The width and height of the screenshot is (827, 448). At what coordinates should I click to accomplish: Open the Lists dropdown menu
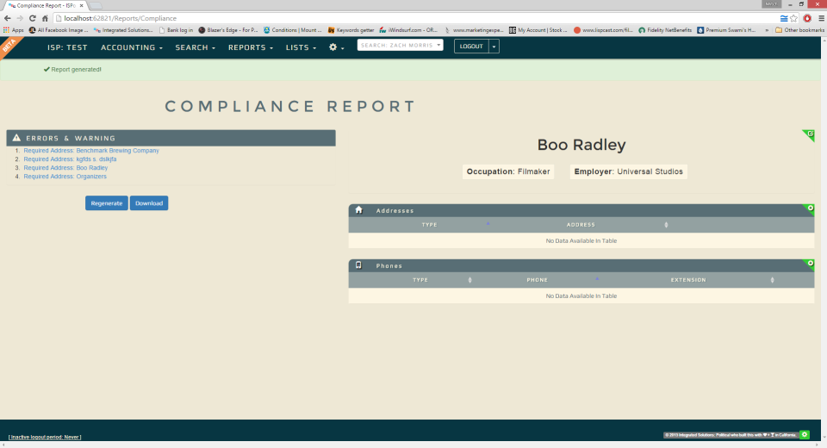(301, 47)
